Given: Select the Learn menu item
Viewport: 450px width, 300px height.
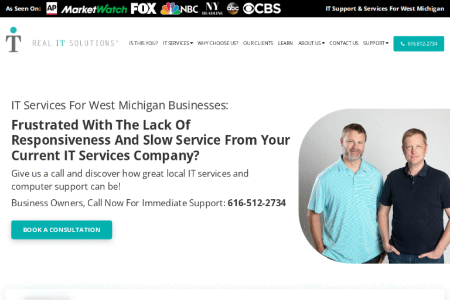Looking at the screenshot, I should [x=285, y=43].
